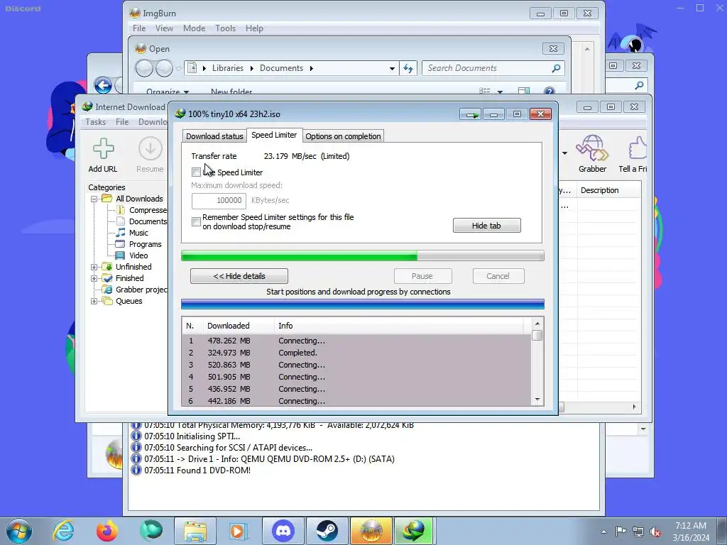Open Steam from the taskbar
The width and height of the screenshot is (727, 545).
[327, 531]
